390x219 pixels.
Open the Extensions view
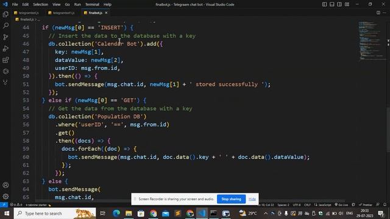pos(5,60)
